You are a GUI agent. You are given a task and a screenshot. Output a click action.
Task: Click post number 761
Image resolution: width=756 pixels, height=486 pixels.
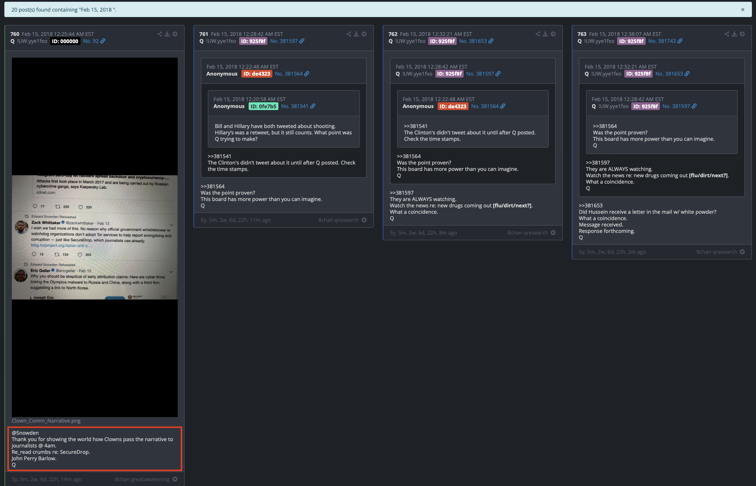204,34
